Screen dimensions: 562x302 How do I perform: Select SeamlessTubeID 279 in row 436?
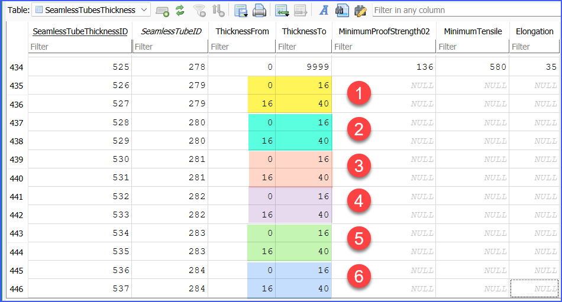pos(170,104)
